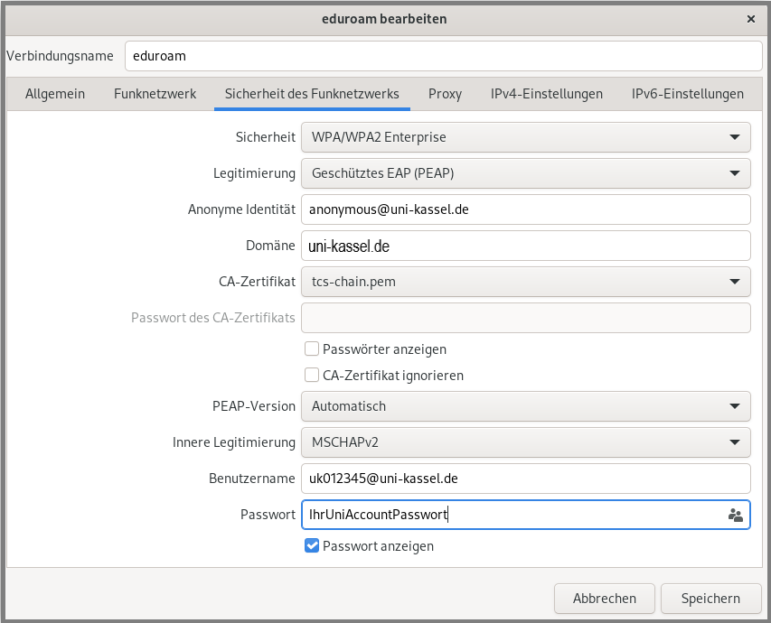Viewport: 771px width, 623px height.
Task: Expand the Legitimierung dropdown
Action: pyautogui.click(x=525, y=172)
